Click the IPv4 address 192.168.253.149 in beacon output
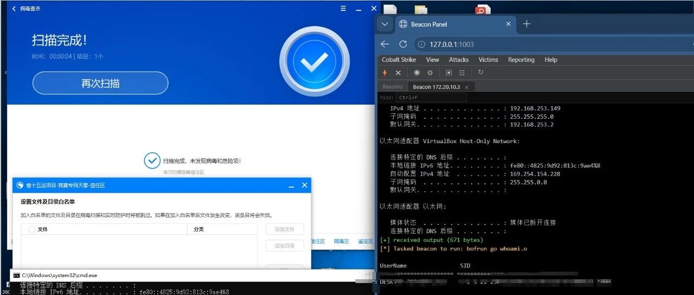 tap(534, 108)
